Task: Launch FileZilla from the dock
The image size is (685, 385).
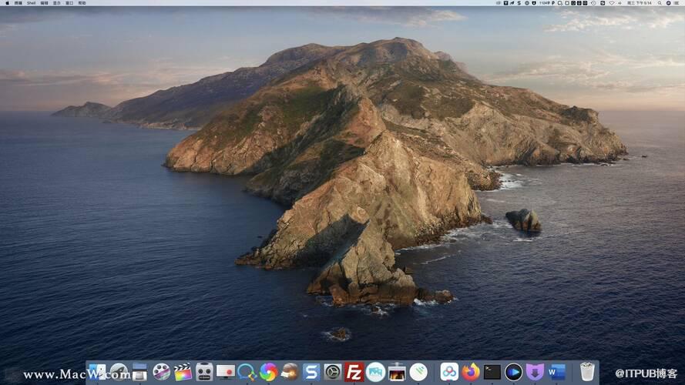Action: click(354, 372)
